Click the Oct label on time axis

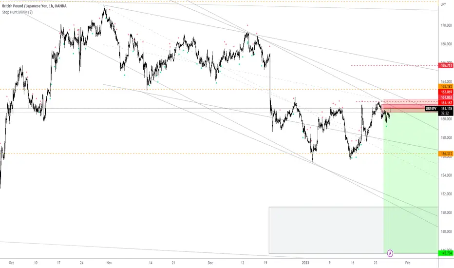click(x=11, y=263)
